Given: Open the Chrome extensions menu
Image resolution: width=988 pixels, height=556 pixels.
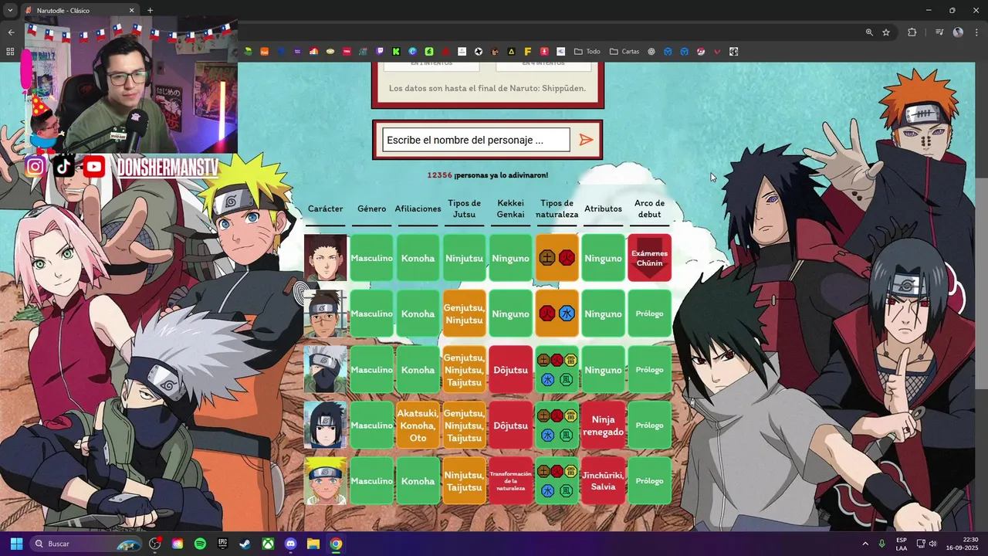Looking at the screenshot, I should point(912,32).
